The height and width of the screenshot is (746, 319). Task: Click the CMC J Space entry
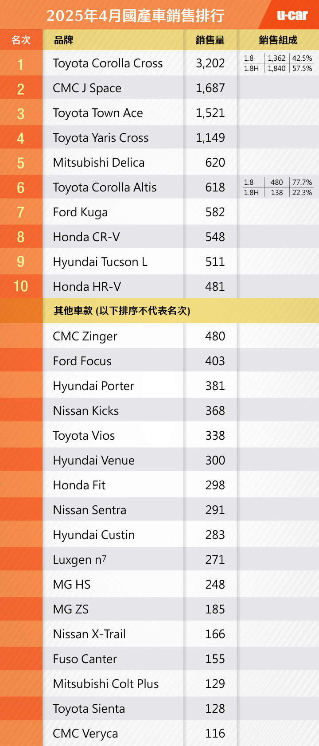(87, 88)
